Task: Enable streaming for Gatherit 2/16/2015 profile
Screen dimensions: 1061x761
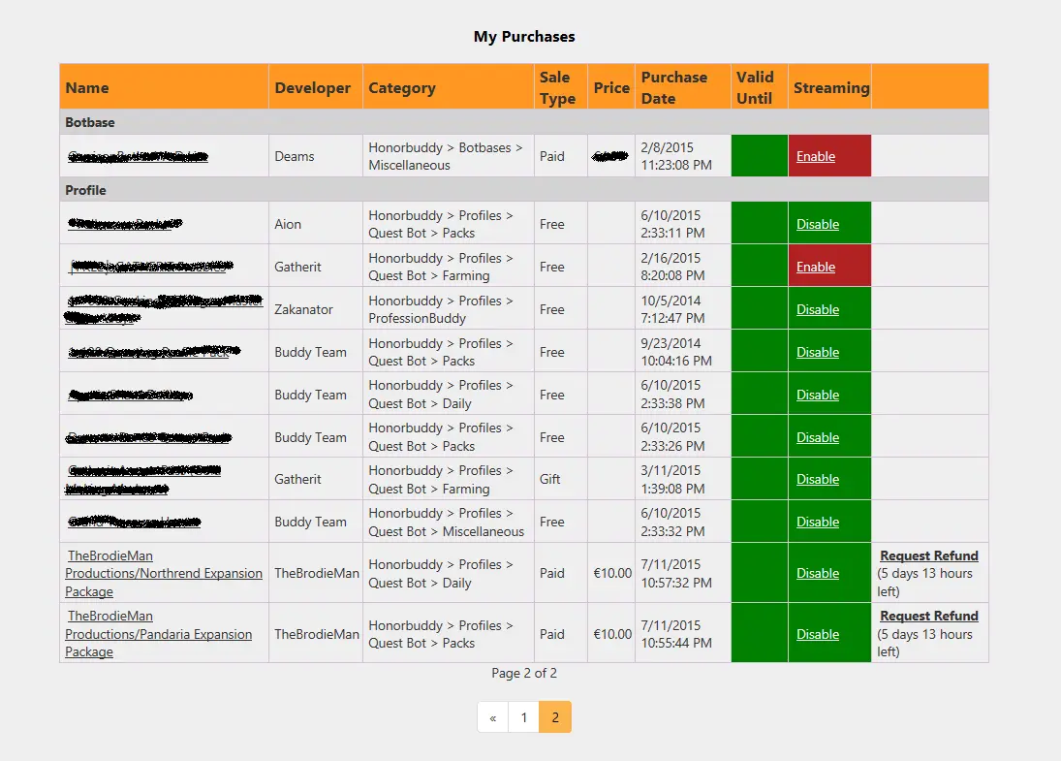Action: (816, 267)
